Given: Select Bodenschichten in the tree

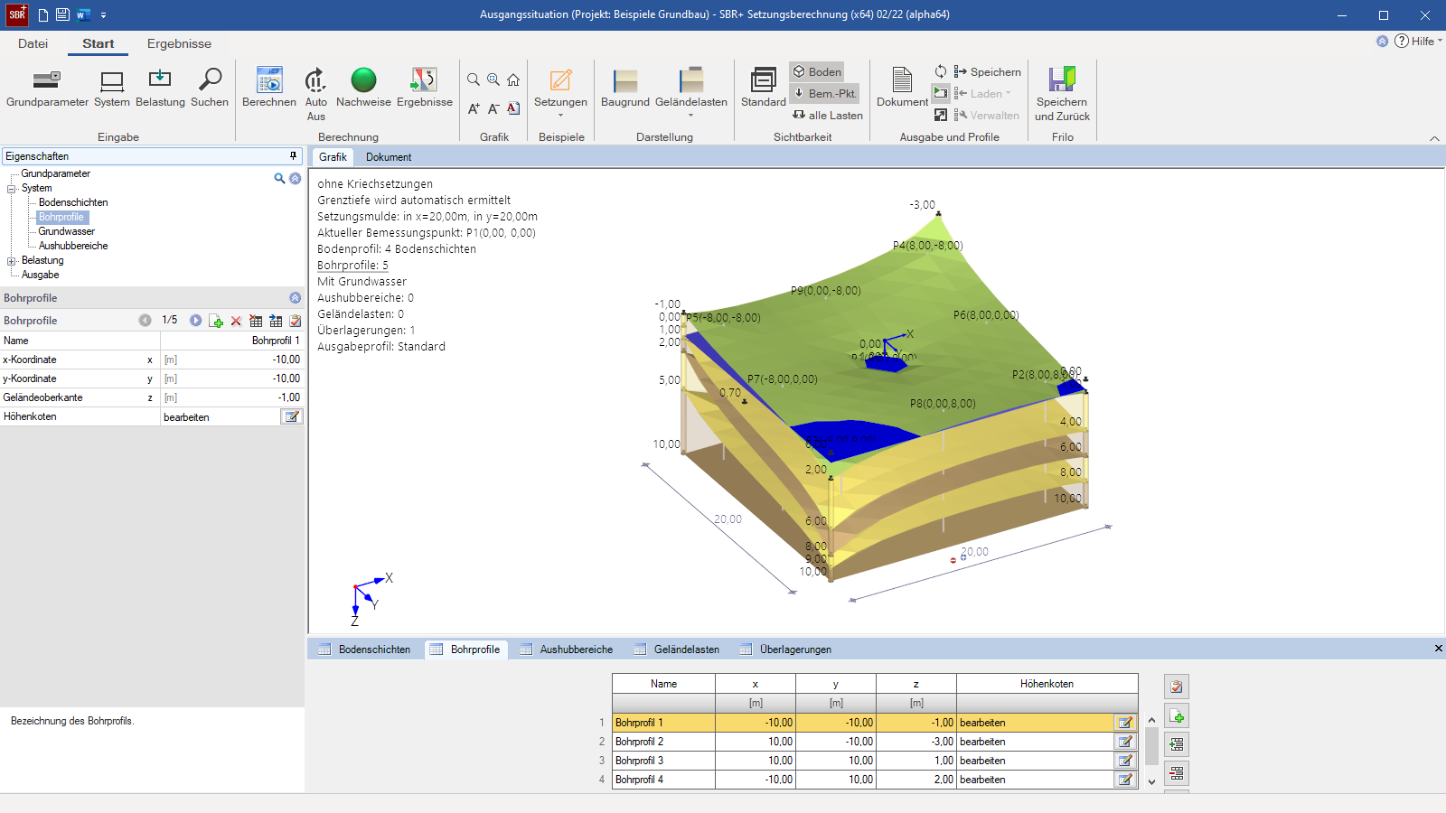Looking at the screenshot, I should 73,202.
